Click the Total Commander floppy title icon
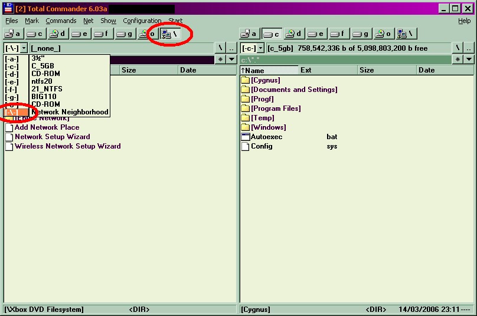The width and height of the screenshot is (477, 316). 8,8
